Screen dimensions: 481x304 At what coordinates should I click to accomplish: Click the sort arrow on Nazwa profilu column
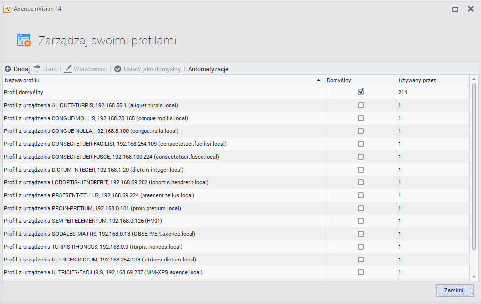tap(317, 80)
